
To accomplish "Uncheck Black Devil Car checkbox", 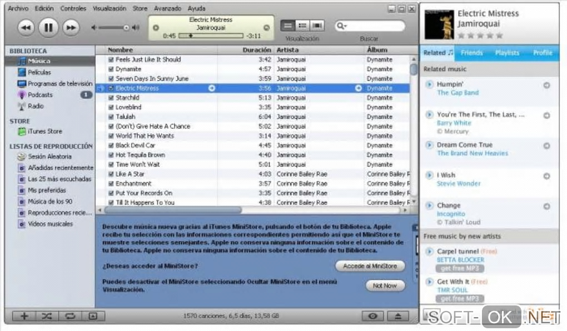I will [x=111, y=146].
